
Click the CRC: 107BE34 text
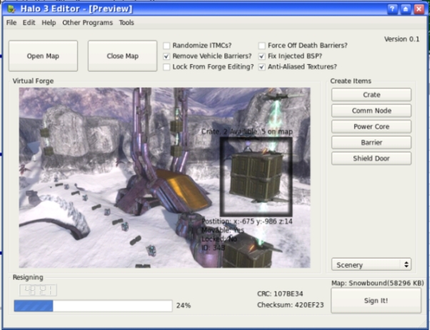pos(280,294)
